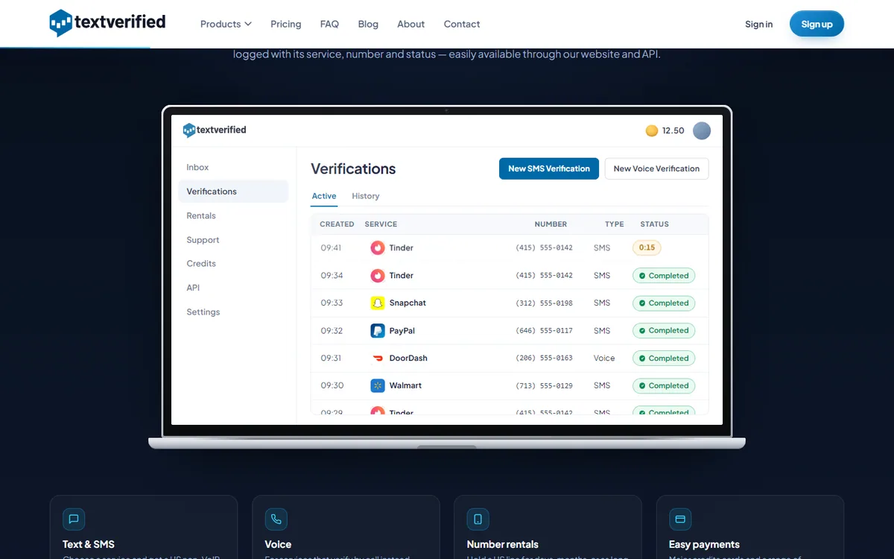The width and height of the screenshot is (894, 559).
Task: Click the New SMS Verification button
Action: (549, 168)
